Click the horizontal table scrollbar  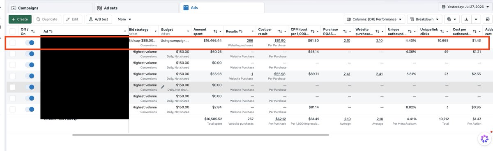200,135
